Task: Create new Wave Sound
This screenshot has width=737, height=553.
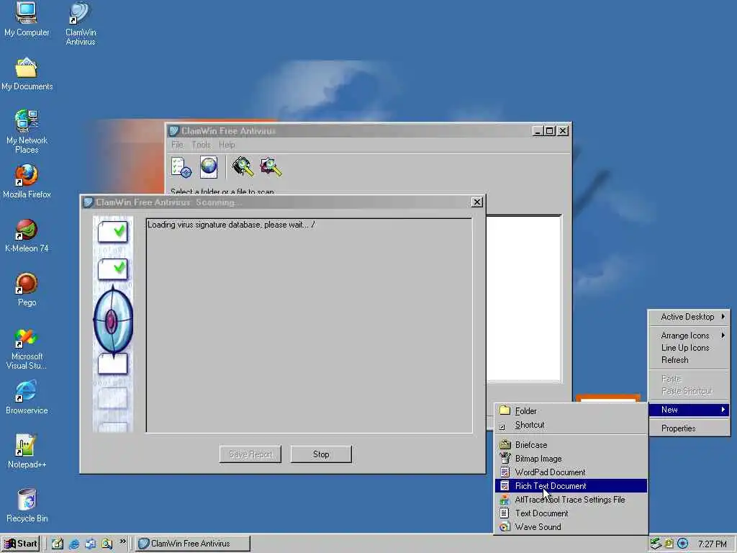Action: coord(571,526)
